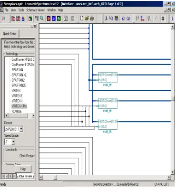Print using the printer toolbar icon
This screenshot has height=190, width=176.
coord(92,19)
